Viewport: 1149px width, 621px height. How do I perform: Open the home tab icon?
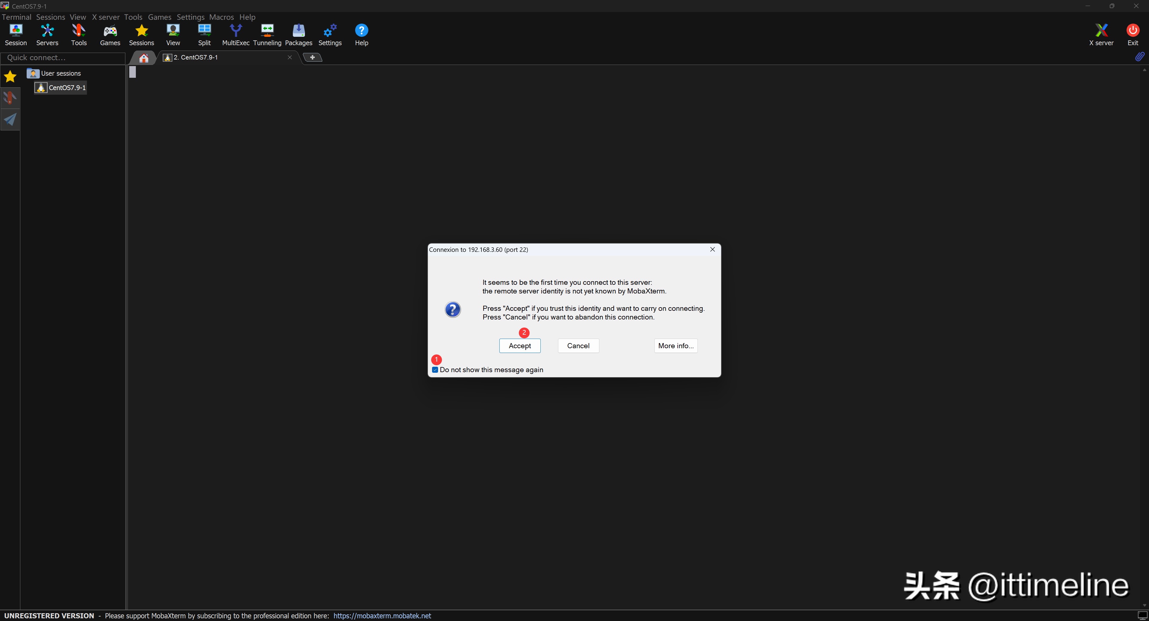coord(144,58)
